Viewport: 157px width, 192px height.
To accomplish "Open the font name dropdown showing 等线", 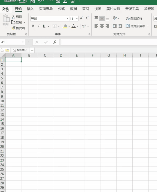I will 67,19.
